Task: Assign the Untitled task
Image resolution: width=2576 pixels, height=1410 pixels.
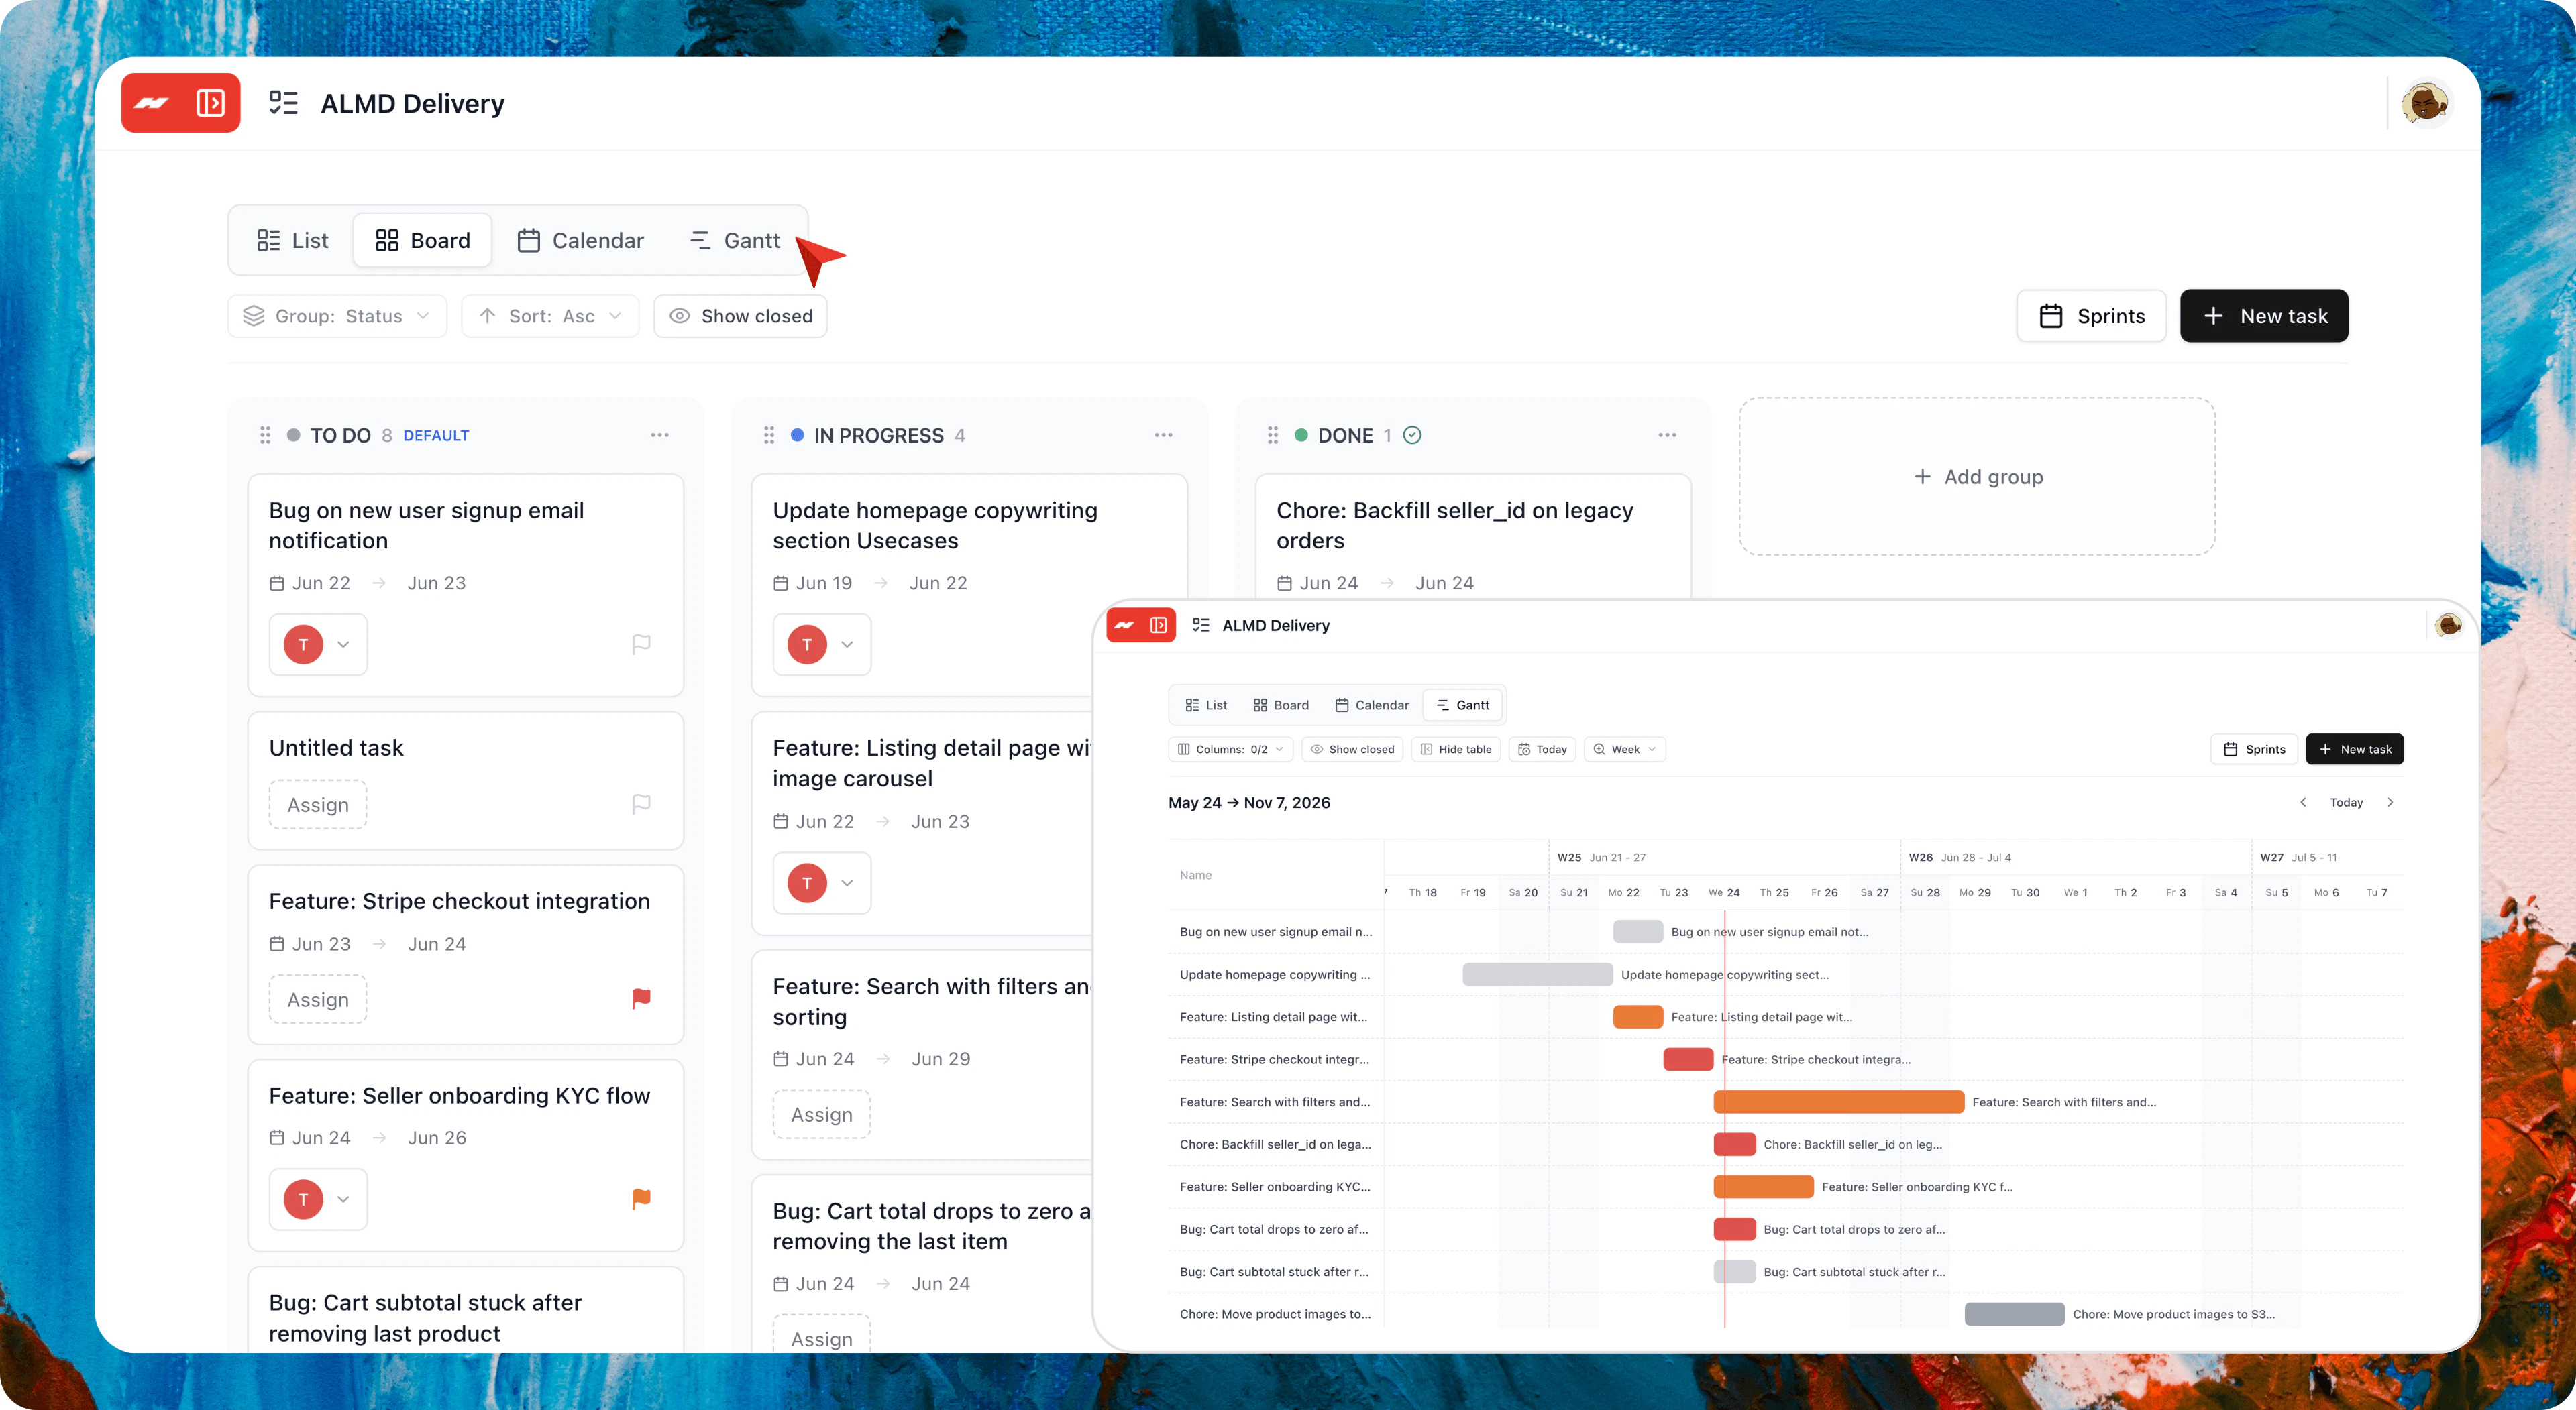Action: tap(318, 805)
